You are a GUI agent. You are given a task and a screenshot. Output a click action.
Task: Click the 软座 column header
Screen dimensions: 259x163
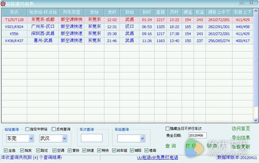coord(200,12)
